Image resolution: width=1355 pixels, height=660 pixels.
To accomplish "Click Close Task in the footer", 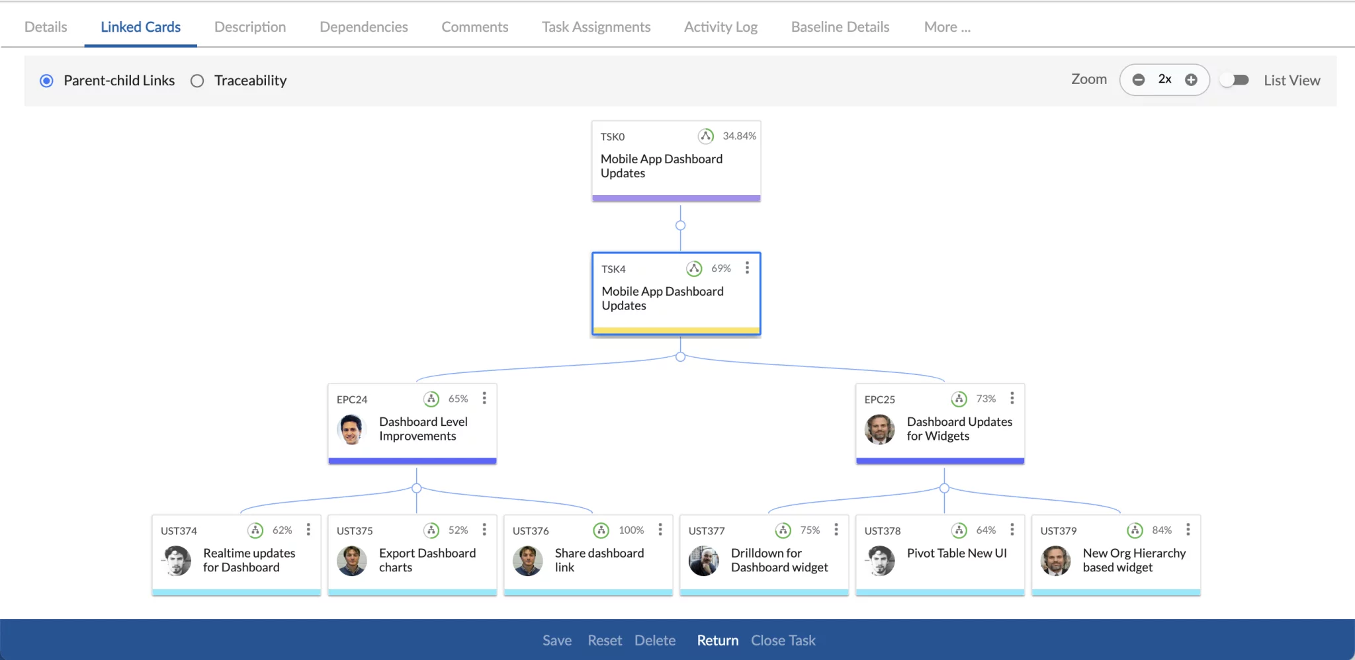I will (x=783, y=639).
